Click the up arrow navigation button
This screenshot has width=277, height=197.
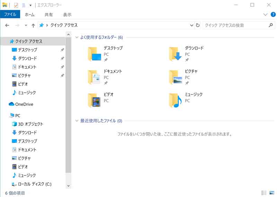tap(33, 25)
